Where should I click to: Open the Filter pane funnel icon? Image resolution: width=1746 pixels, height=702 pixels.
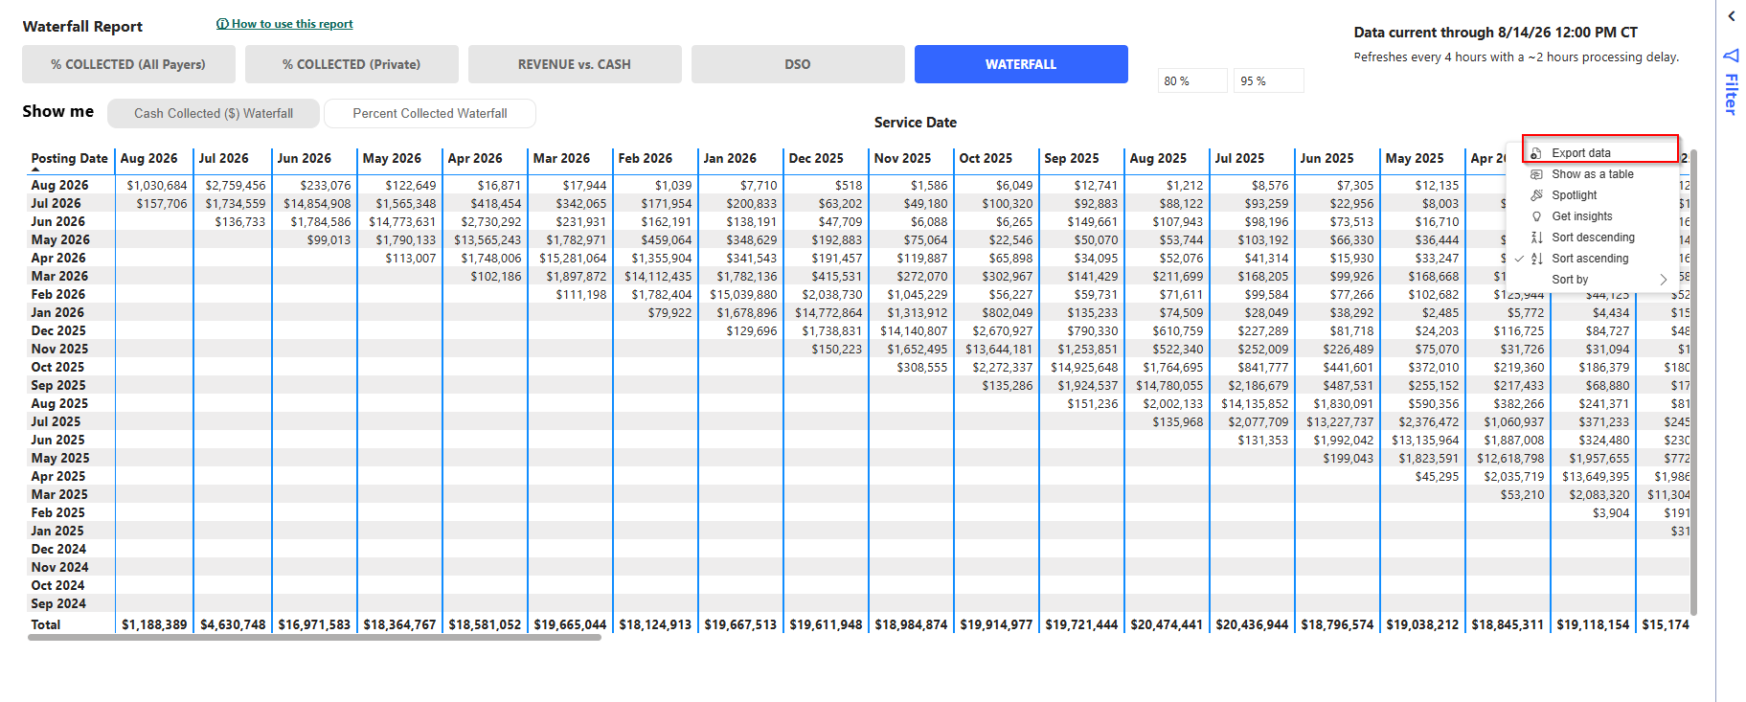click(1732, 56)
